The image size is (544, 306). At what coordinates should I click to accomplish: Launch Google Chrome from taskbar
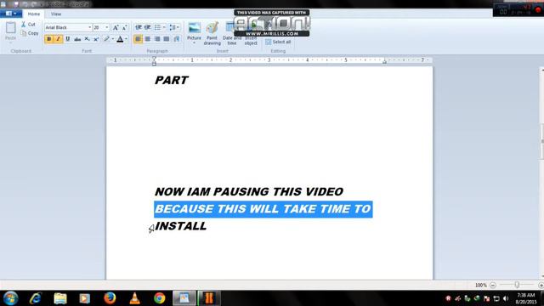coord(160,298)
